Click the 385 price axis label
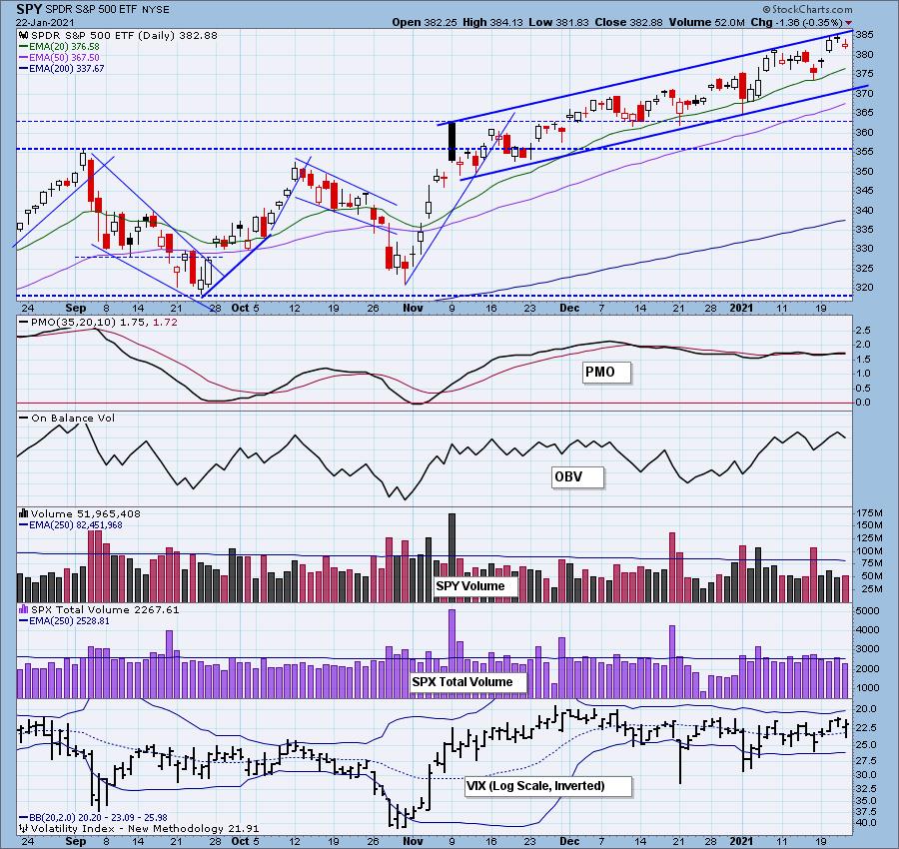The image size is (899, 849). pyautogui.click(x=864, y=35)
